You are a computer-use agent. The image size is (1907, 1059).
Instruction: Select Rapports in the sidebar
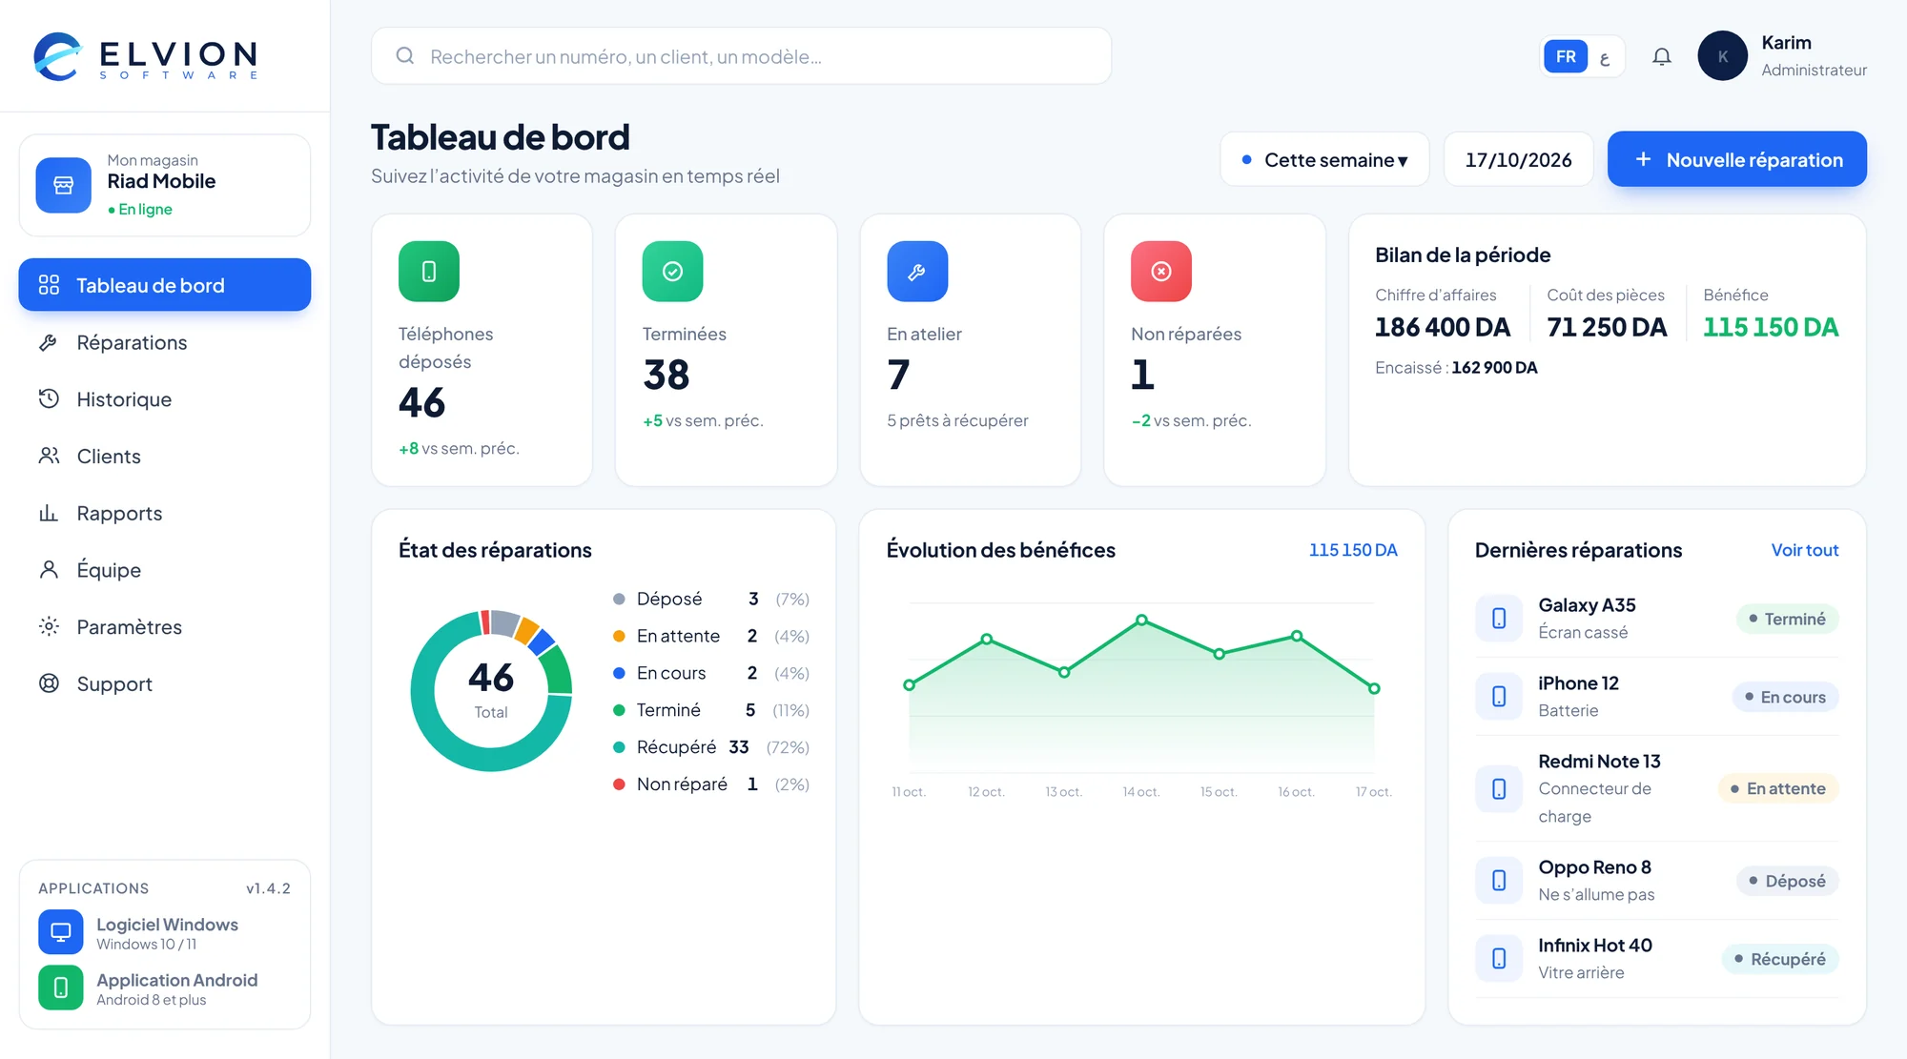(x=165, y=513)
